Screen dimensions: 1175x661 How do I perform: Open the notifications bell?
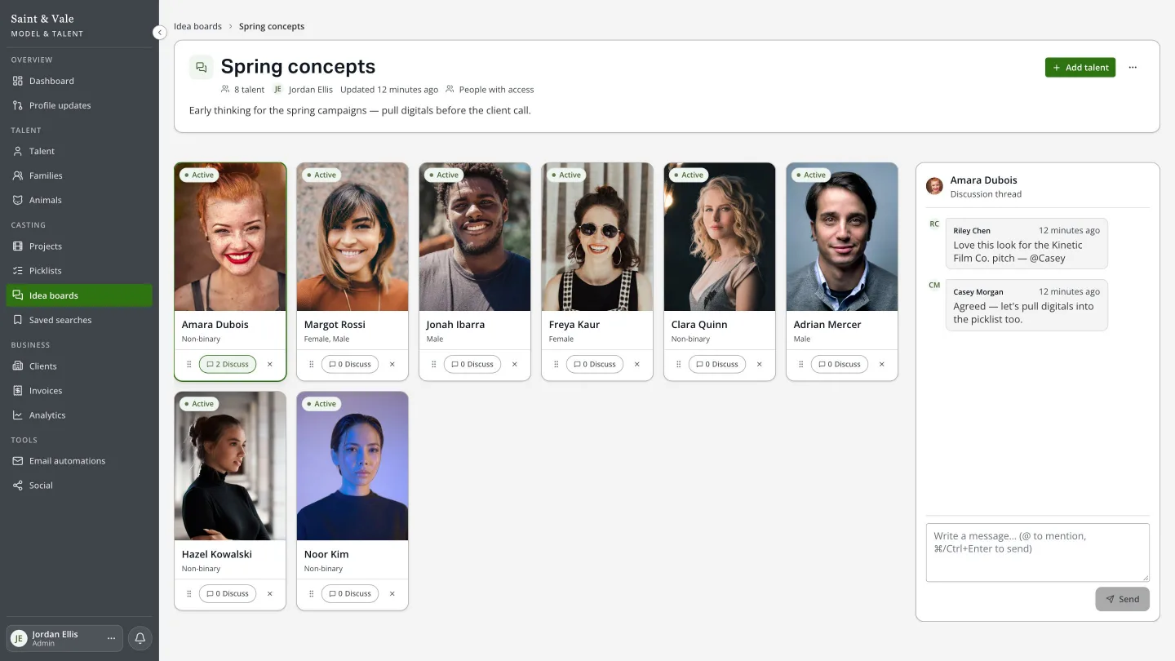click(x=140, y=638)
